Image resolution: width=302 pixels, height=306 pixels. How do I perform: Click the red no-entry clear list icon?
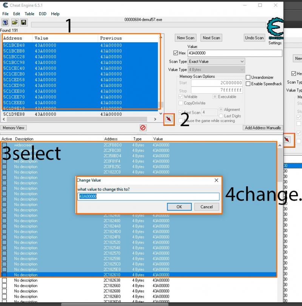pos(143,128)
